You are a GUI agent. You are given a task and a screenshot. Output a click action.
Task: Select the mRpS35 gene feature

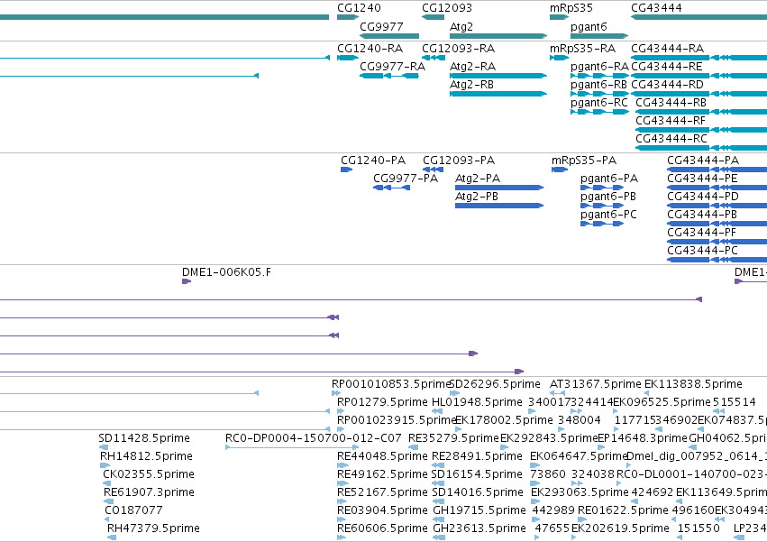[x=559, y=17]
